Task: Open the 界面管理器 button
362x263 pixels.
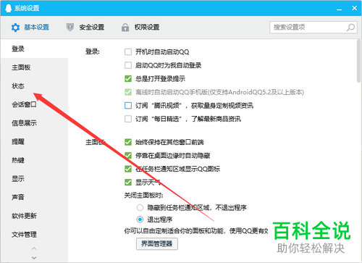Action: (x=157, y=244)
